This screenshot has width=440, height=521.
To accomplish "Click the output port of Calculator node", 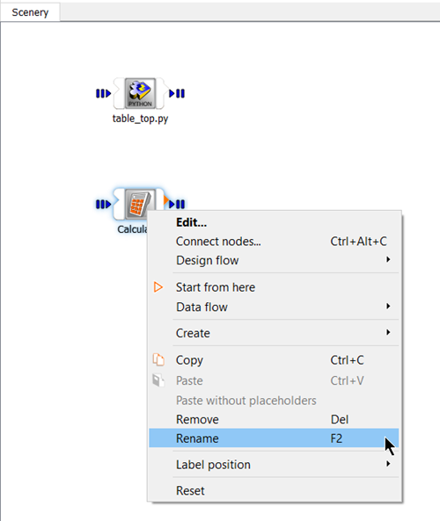I will pos(177,204).
